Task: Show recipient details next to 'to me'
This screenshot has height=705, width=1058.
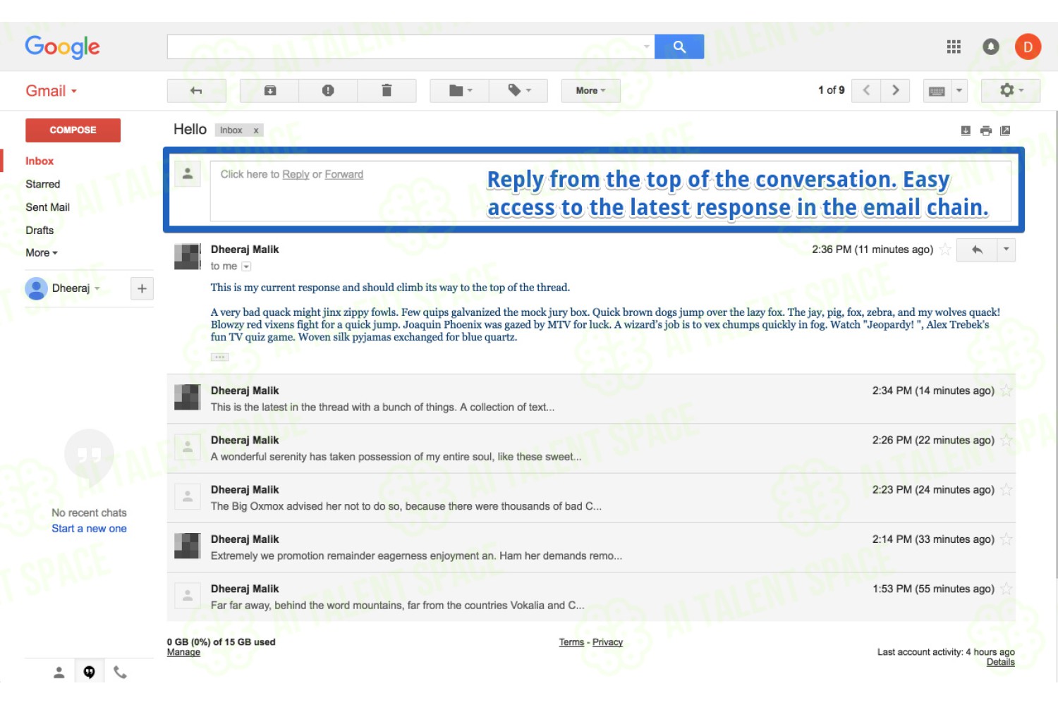Action: coord(246,266)
